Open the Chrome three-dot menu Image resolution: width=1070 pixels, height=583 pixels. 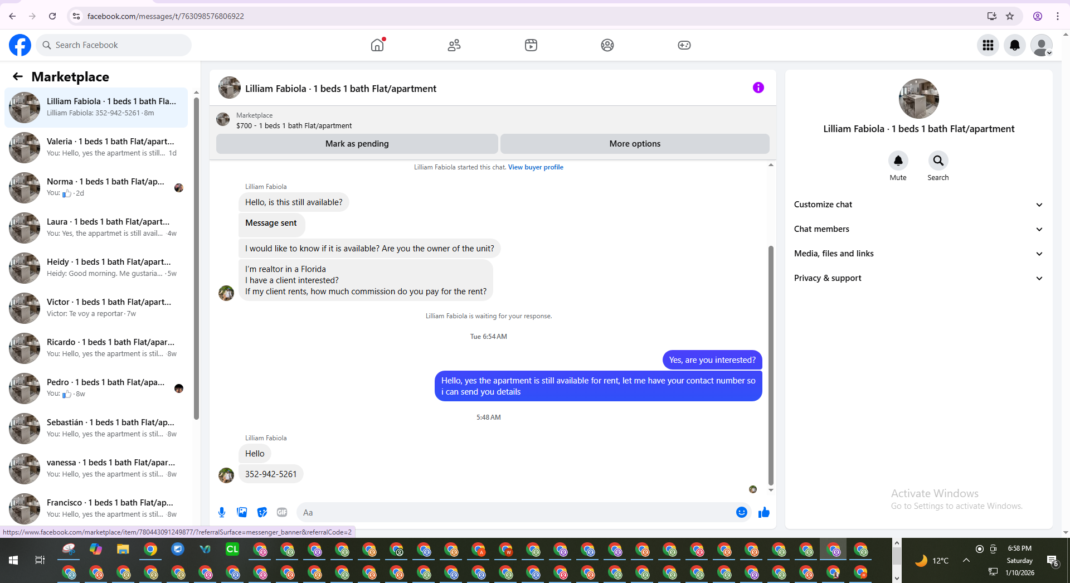1058,16
